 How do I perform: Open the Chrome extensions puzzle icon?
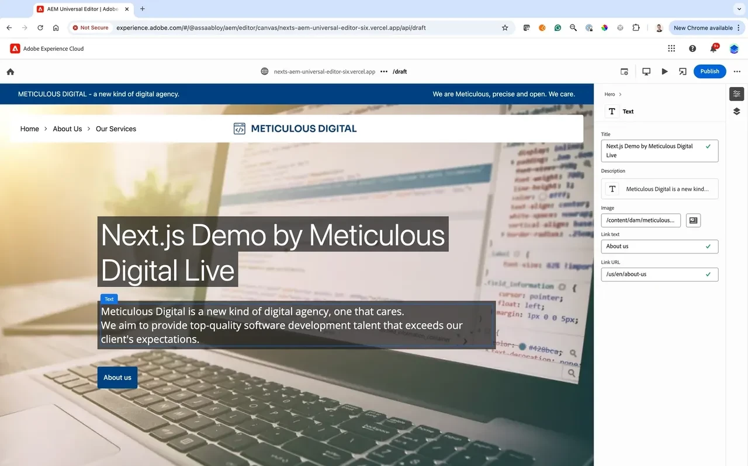[x=636, y=27]
